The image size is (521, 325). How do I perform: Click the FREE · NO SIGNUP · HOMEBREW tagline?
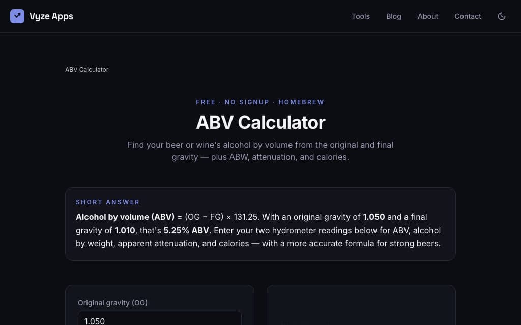point(260,102)
